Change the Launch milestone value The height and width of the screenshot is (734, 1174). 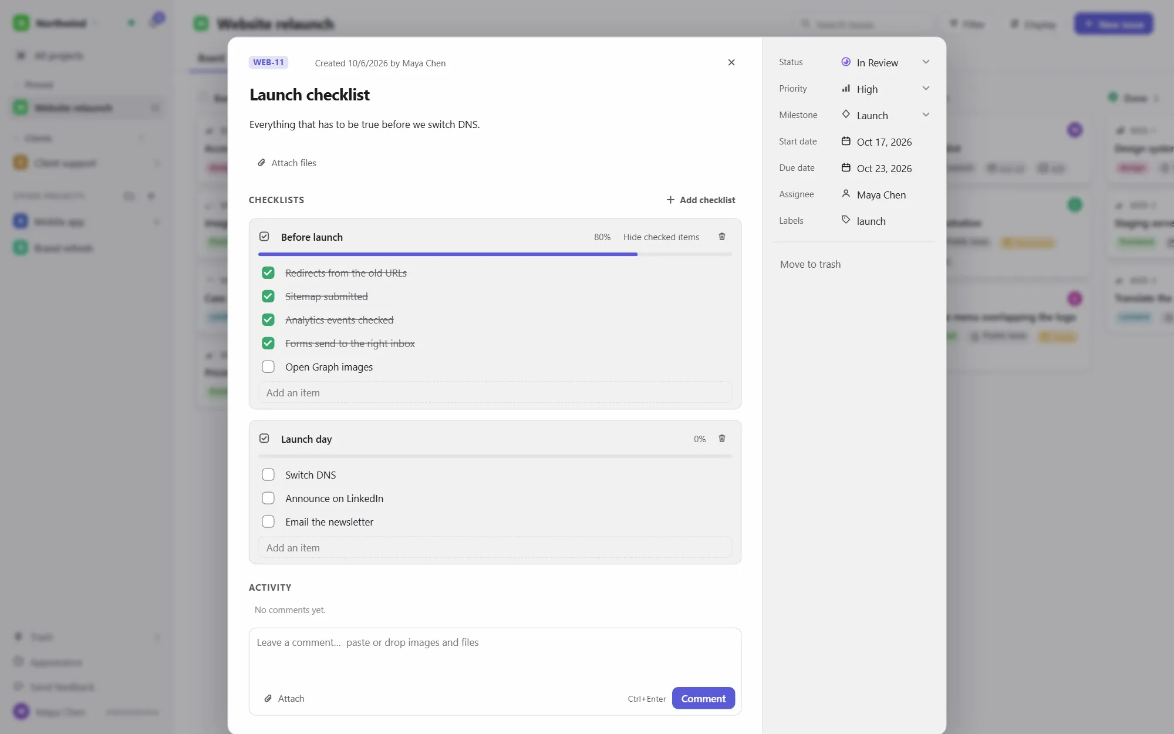pos(872,116)
